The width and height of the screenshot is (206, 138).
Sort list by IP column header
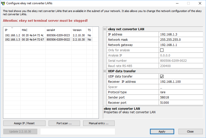[12, 30]
